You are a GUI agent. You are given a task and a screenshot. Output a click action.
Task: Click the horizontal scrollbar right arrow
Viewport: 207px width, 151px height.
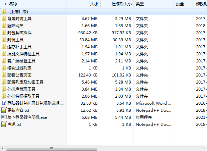pos(204,148)
